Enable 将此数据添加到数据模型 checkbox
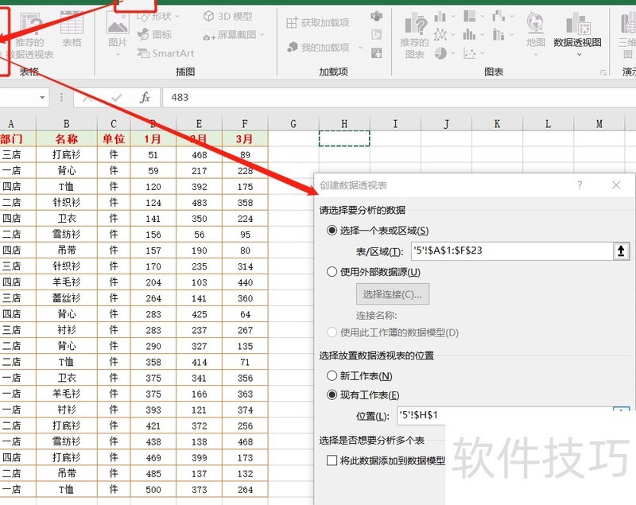The width and height of the screenshot is (636, 505). [332, 460]
